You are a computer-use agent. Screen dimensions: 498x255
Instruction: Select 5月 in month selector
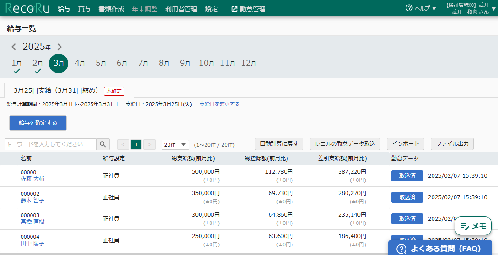[x=101, y=63]
